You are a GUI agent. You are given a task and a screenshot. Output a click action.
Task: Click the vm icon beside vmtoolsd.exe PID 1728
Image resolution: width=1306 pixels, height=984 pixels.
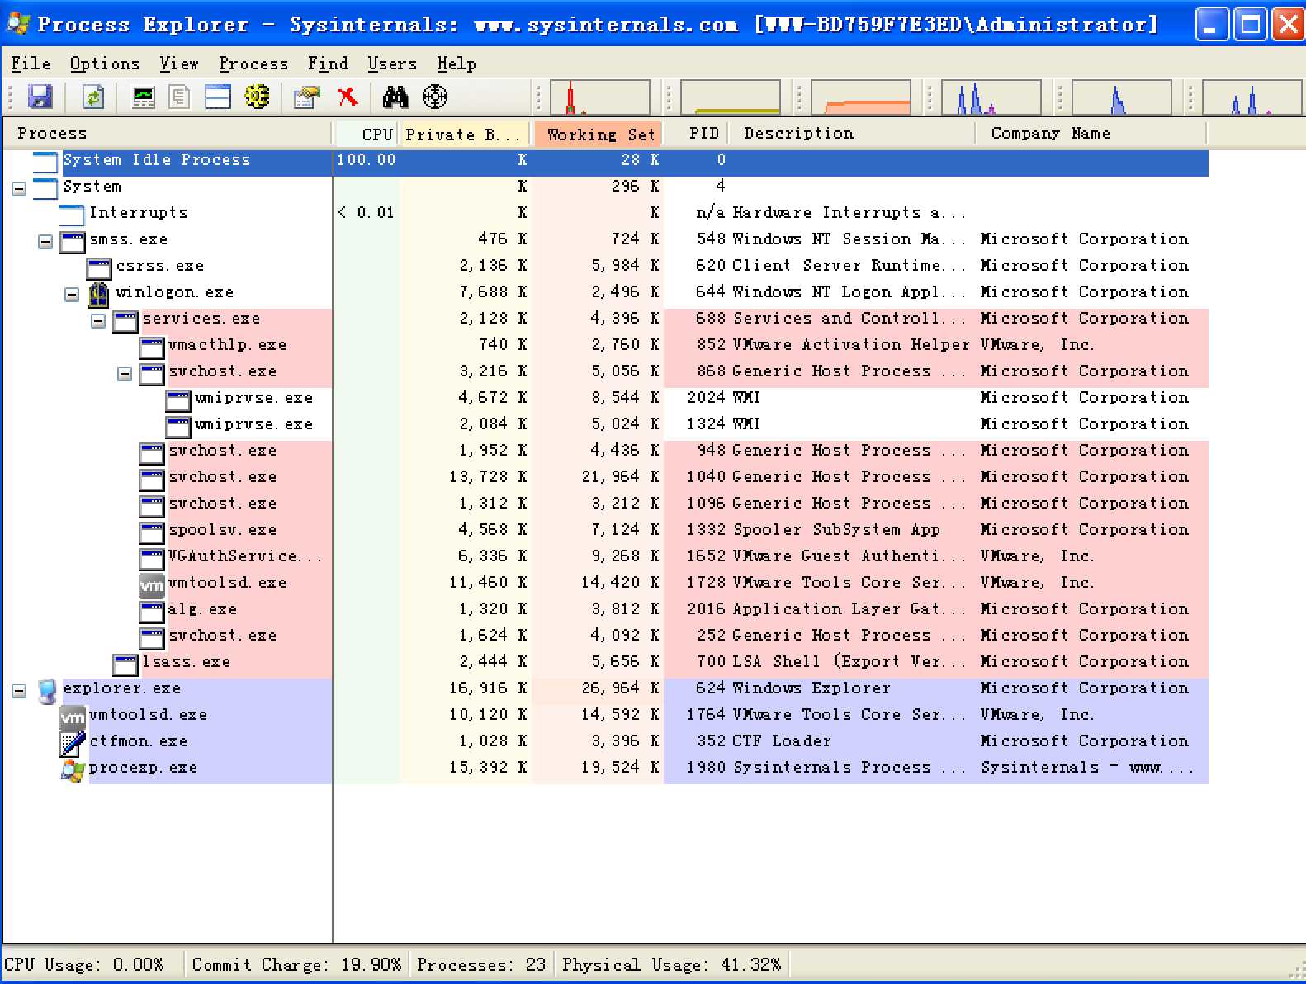152,584
